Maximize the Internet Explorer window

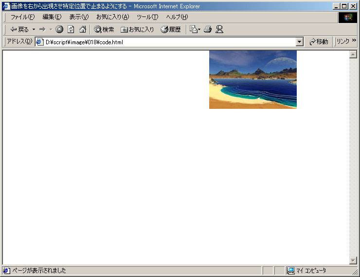[344, 6]
